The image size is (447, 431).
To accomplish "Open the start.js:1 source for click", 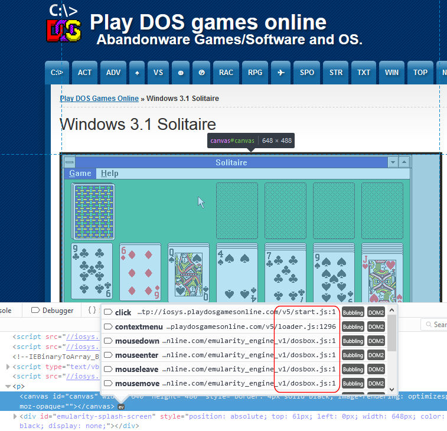I will click(x=237, y=312).
